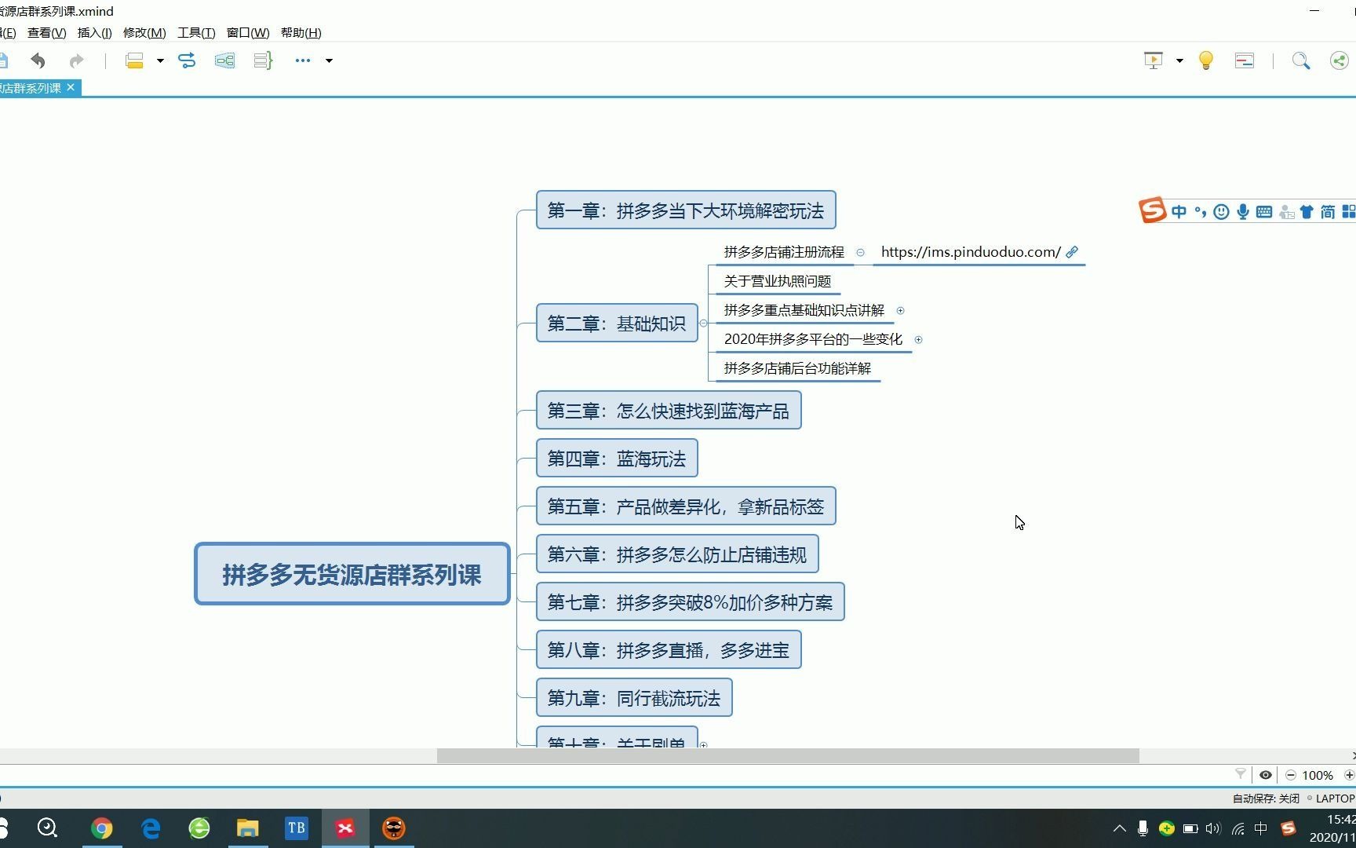The width and height of the screenshot is (1356, 848).
Task: Open the 窗口(W) menu
Action: tap(248, 32)
